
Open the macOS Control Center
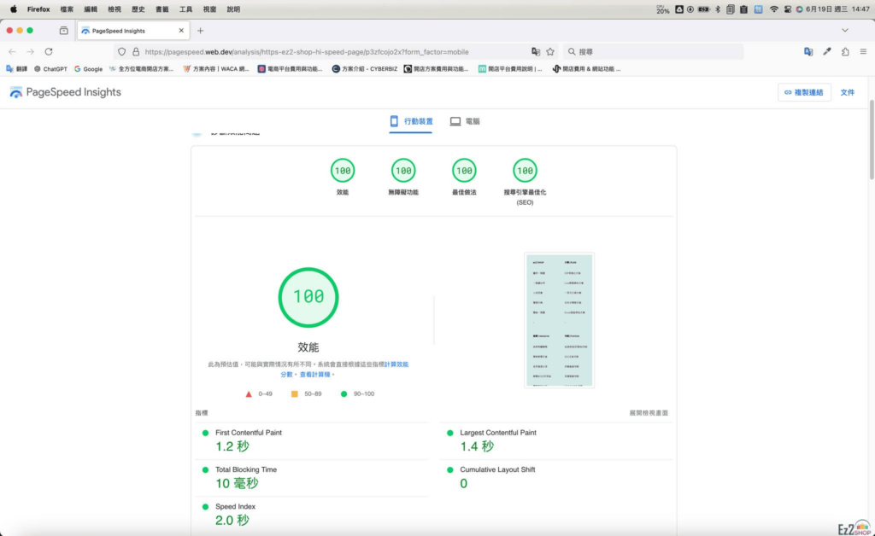(x=787, y=9)
